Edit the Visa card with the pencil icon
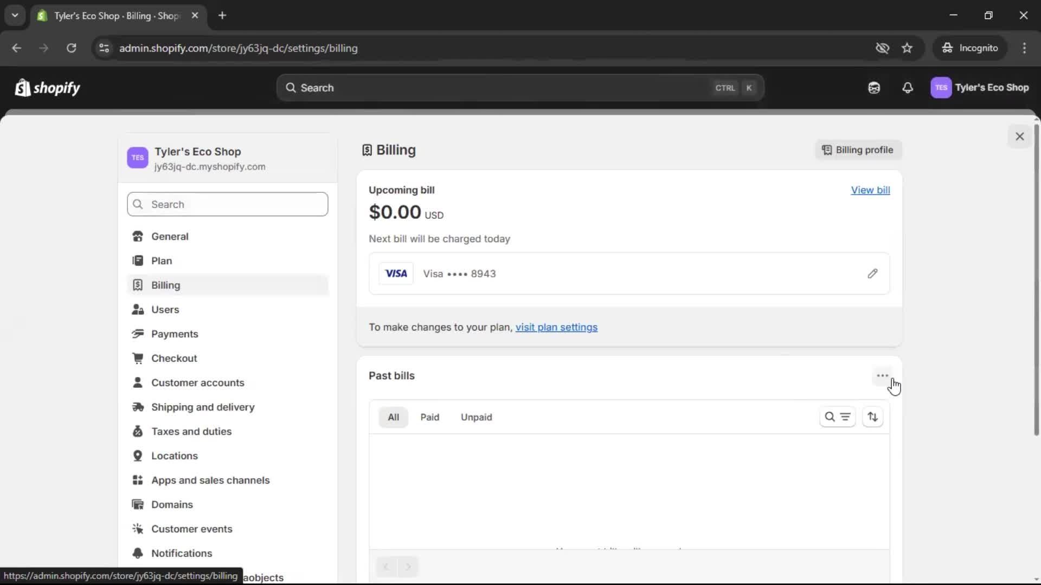This screenshot has width=1041, height=585. (873, 274)
